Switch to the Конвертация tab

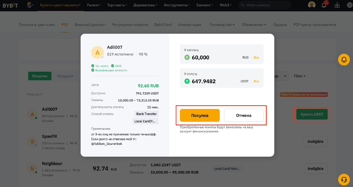pos(190,25)
